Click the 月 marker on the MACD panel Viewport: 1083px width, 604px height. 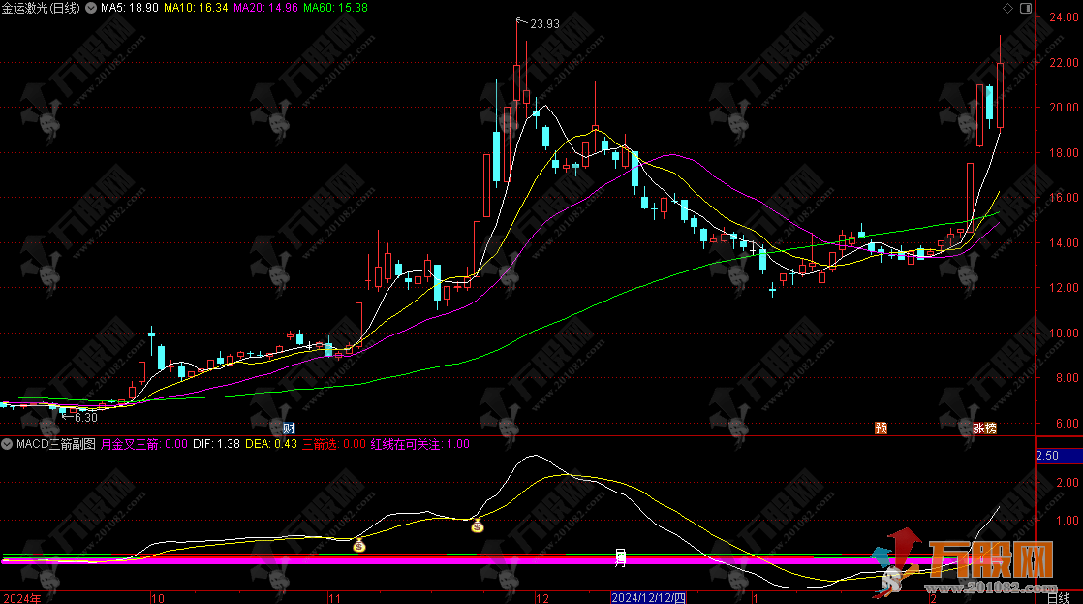point(620,557)
